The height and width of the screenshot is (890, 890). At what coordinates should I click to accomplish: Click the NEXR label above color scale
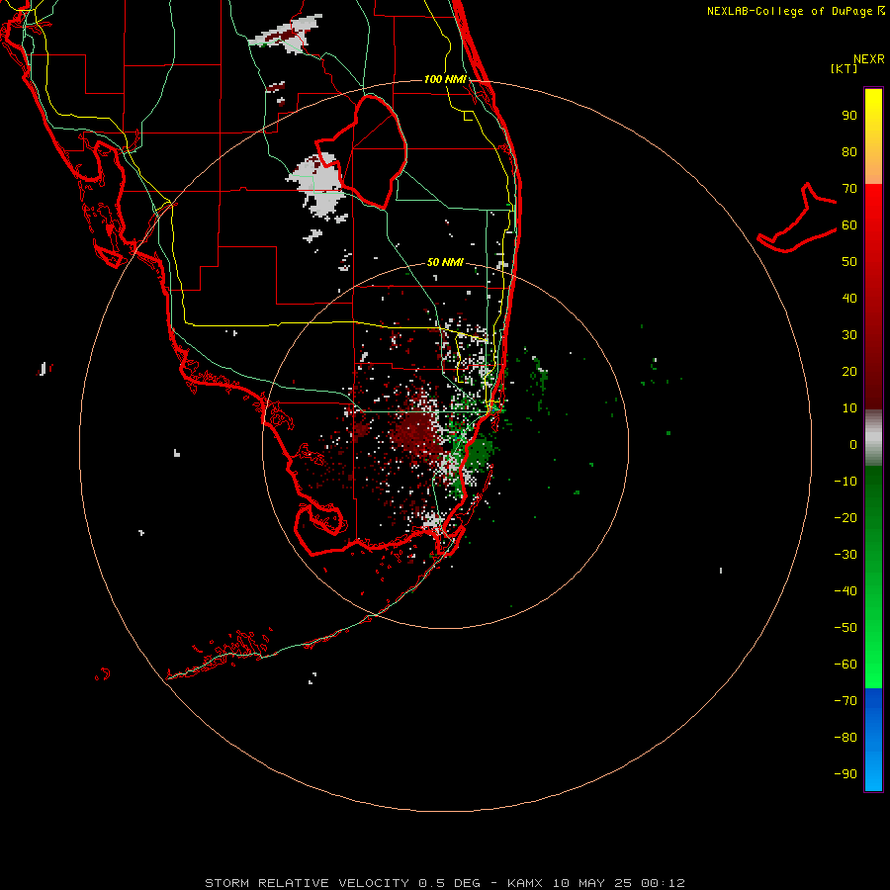(x=869, y=59)
